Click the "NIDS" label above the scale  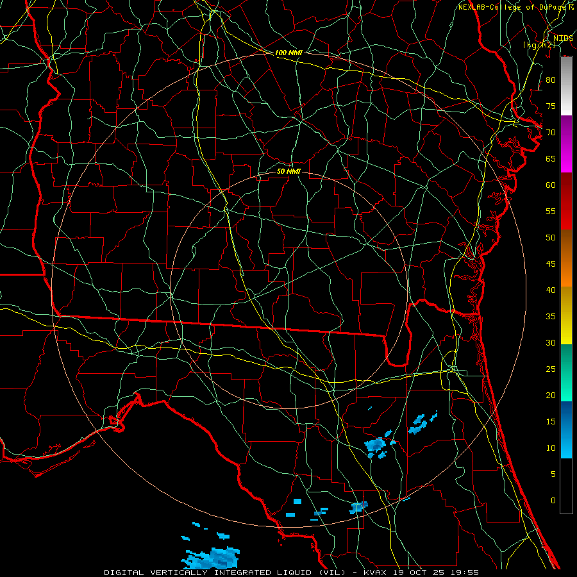tap(563, 38)
